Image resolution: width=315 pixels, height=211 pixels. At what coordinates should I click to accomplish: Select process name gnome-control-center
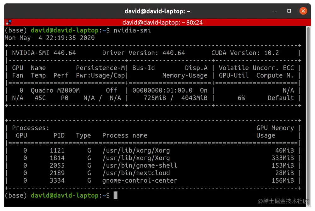(x=140, y=180)
